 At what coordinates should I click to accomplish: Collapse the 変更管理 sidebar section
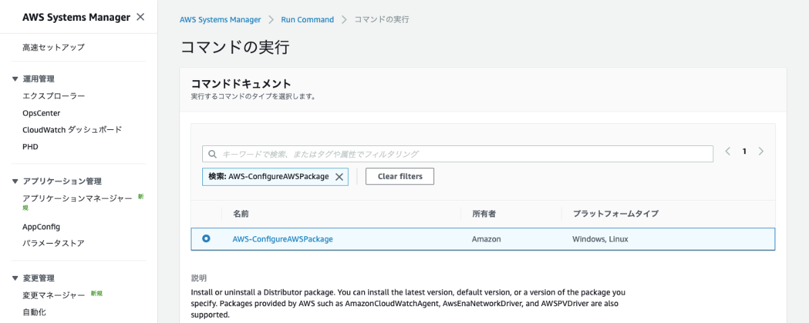click(x=16, y=278)
